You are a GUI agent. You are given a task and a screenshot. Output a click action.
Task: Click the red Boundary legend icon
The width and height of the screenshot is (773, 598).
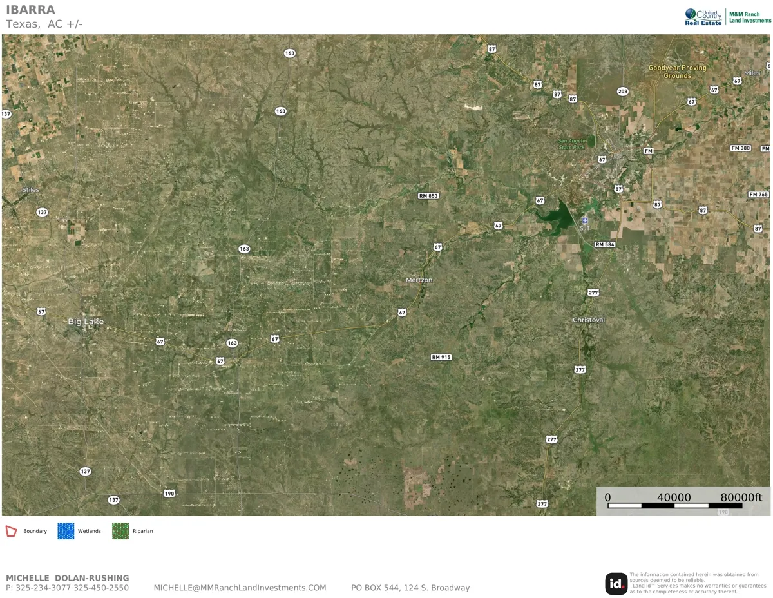coord(11,531)
